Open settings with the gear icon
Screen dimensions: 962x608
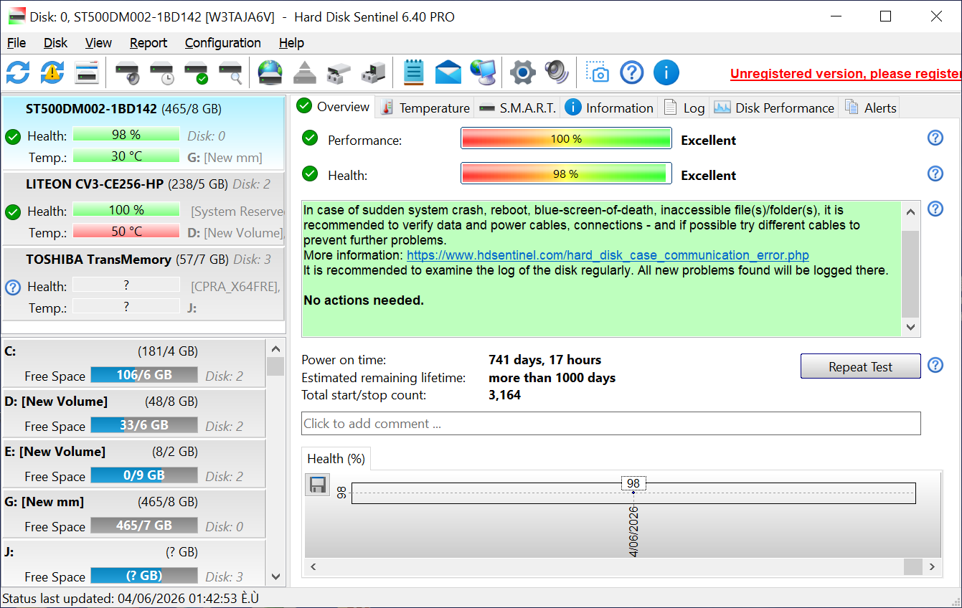coord(523,72)
